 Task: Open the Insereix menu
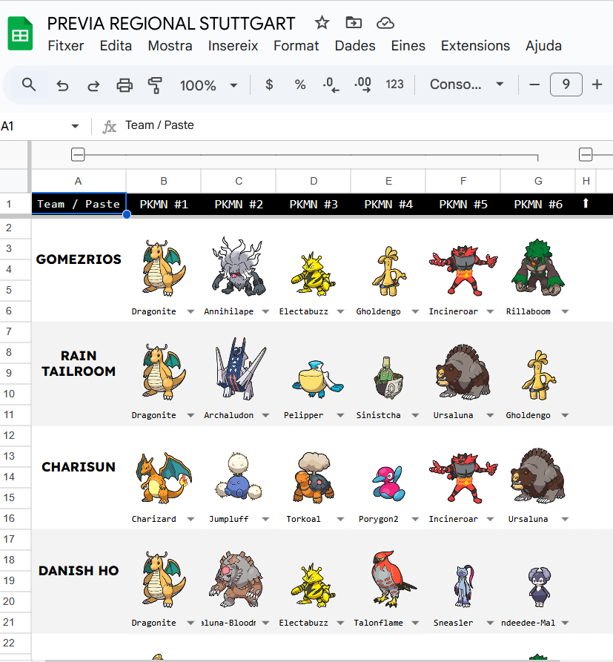point(233,46)
